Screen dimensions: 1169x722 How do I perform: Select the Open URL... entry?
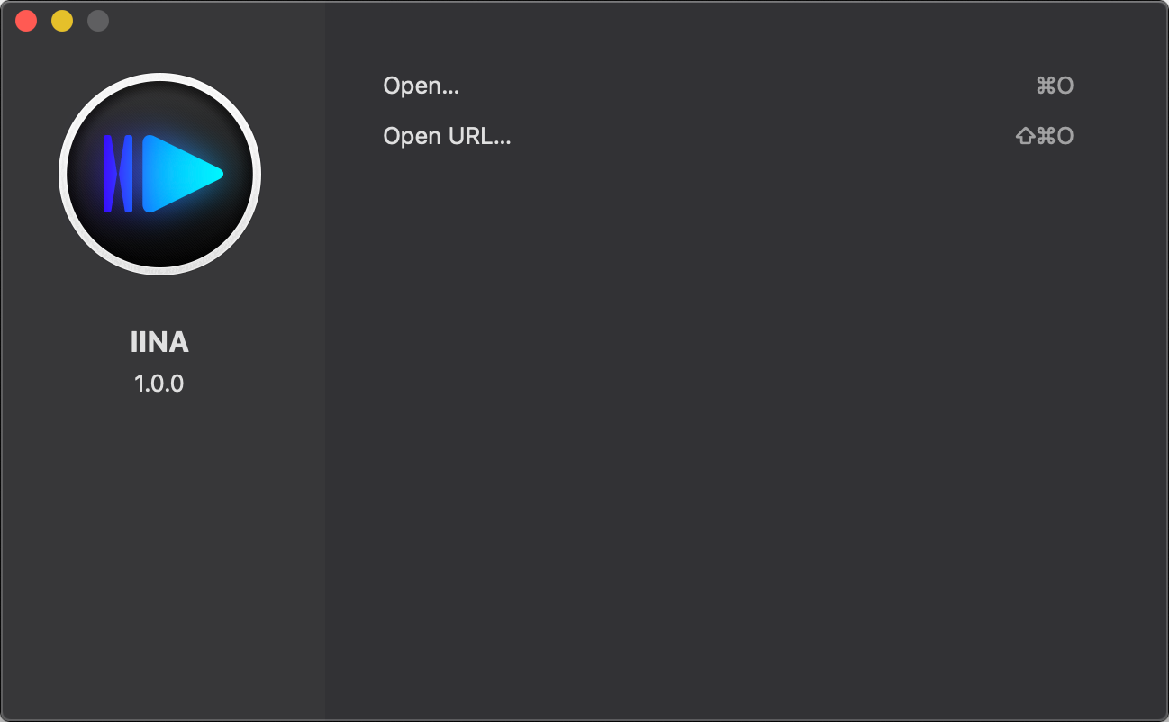728,136
